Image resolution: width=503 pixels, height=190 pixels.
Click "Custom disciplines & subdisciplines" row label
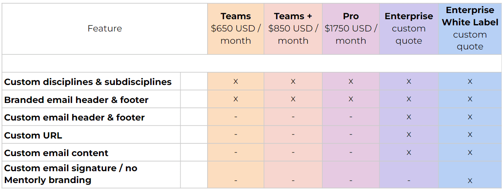(88, 82)
